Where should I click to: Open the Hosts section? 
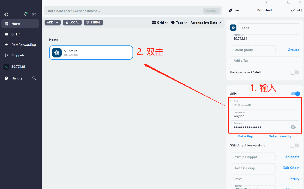point(20,24)
